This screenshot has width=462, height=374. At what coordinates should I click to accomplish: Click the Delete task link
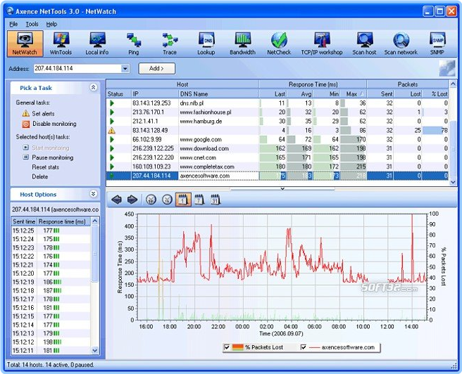click(39, 176)
